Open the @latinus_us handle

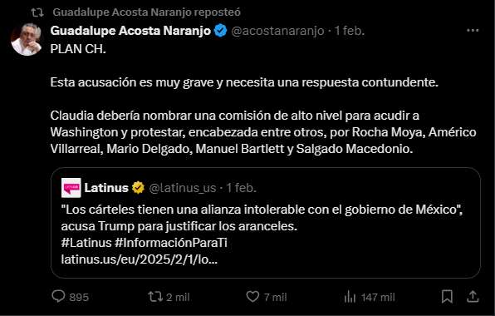coord(183,188)
